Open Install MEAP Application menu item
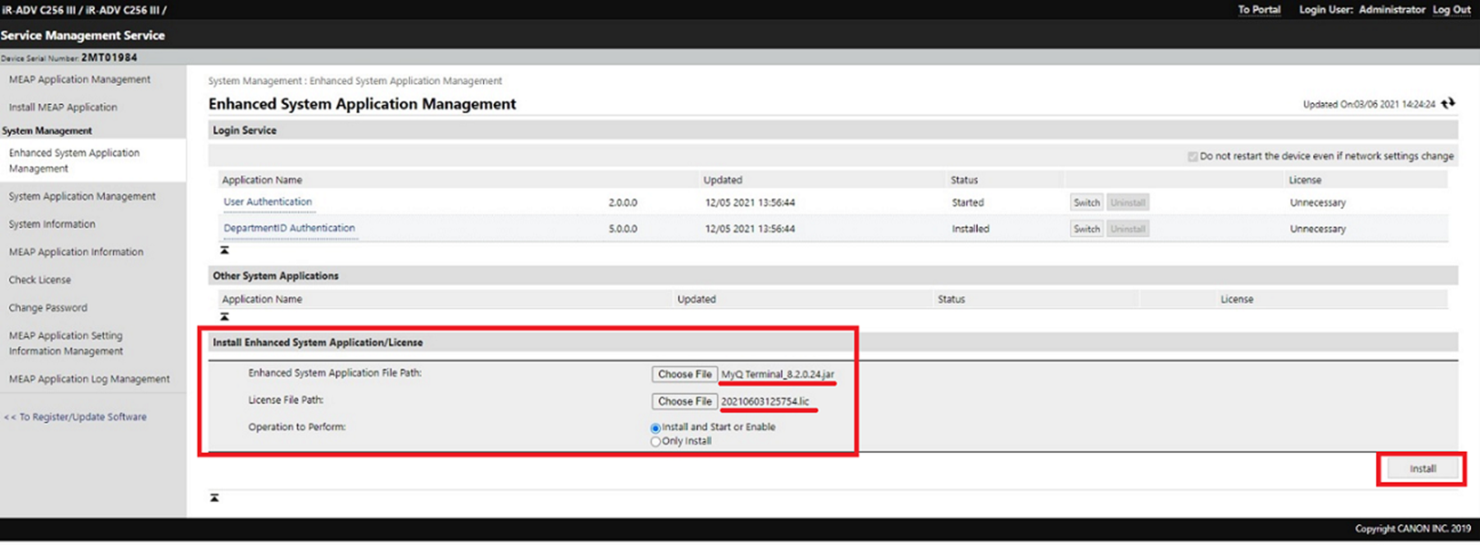 tap(63, 107)
